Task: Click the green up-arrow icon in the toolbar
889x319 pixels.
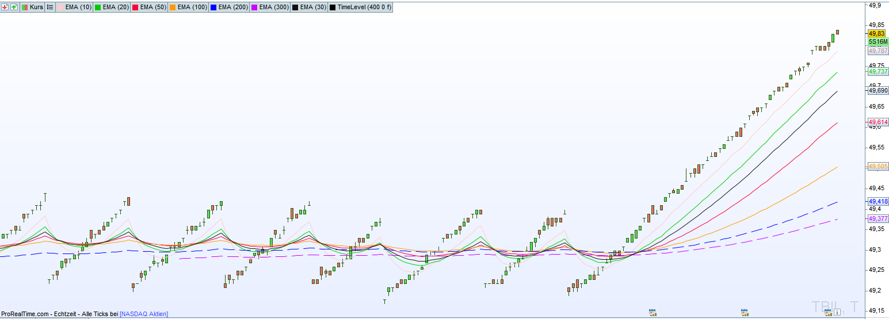Action: pos(14,7)
